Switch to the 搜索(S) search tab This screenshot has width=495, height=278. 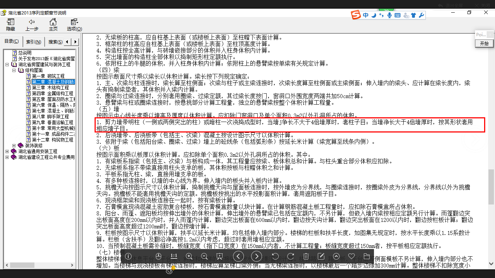(x=55, y=42)
